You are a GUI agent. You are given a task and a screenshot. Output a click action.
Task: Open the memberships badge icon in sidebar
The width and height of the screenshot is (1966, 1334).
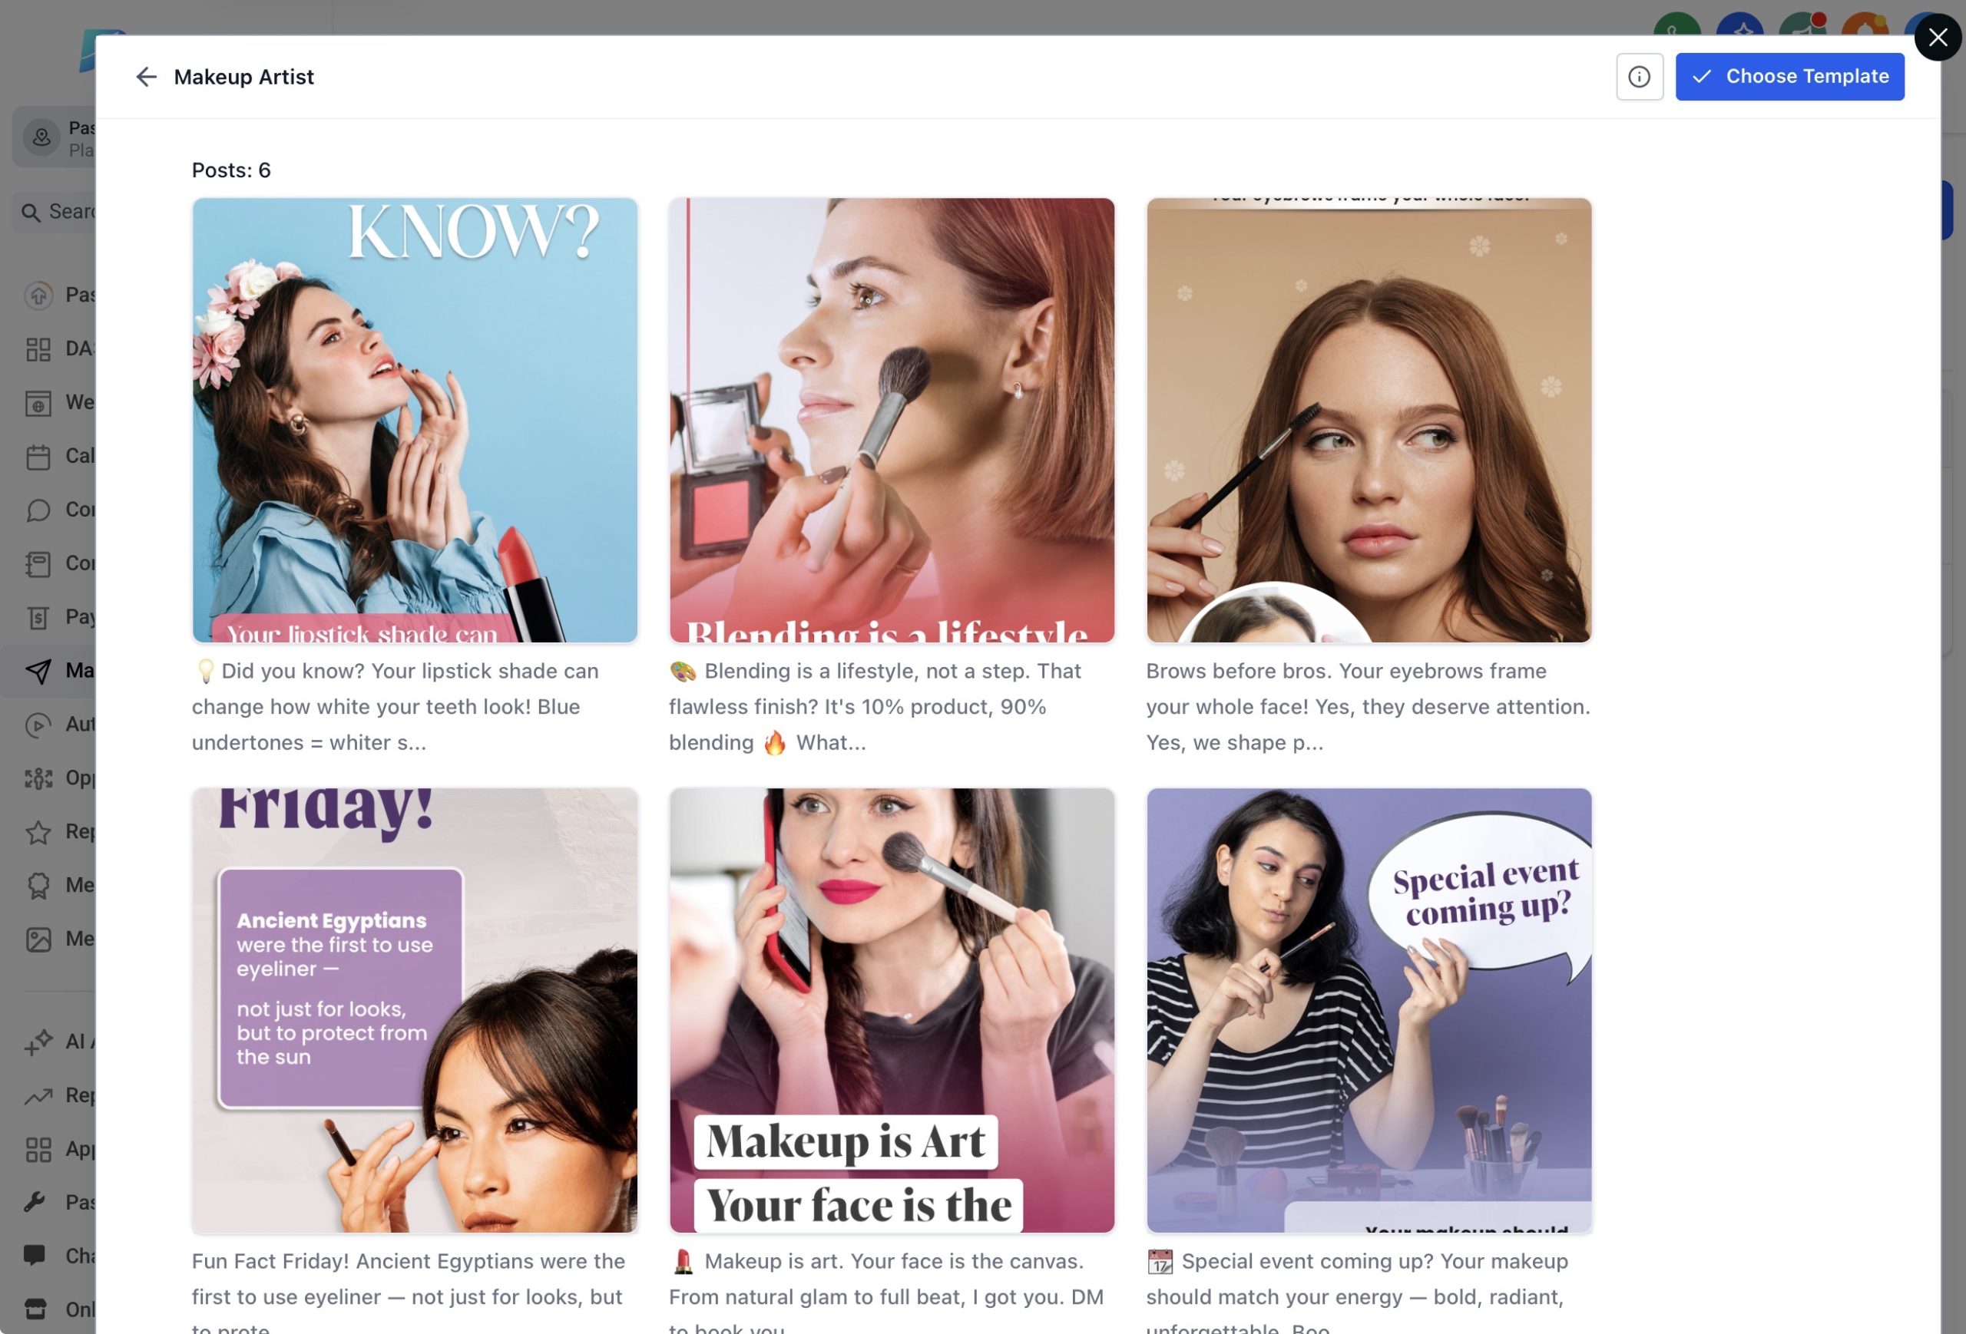coord(38,886)
